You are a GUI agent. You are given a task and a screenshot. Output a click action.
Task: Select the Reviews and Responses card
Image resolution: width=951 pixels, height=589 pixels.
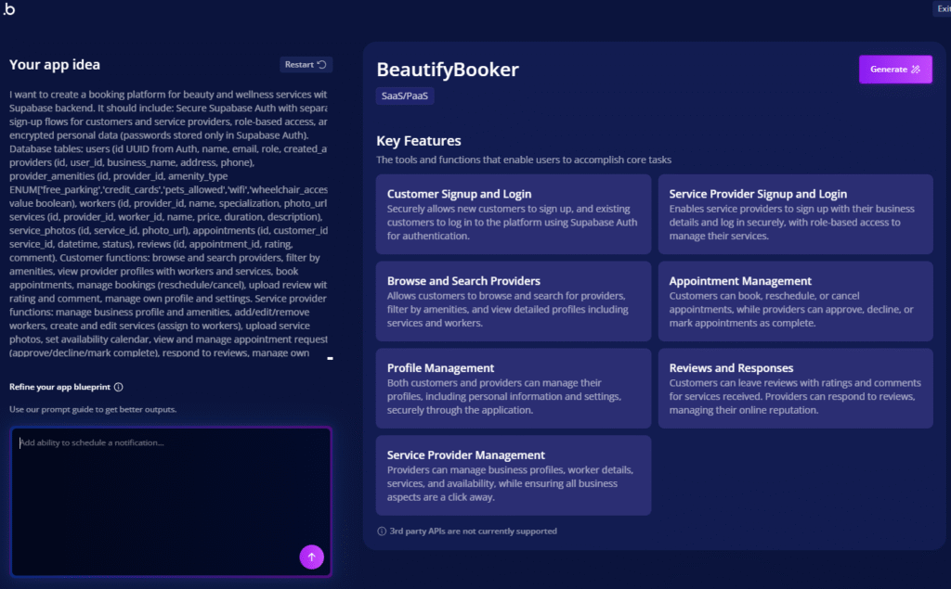tap(795, 388)
